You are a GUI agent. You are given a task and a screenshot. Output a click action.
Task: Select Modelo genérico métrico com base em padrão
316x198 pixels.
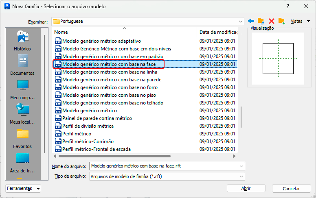113,57
